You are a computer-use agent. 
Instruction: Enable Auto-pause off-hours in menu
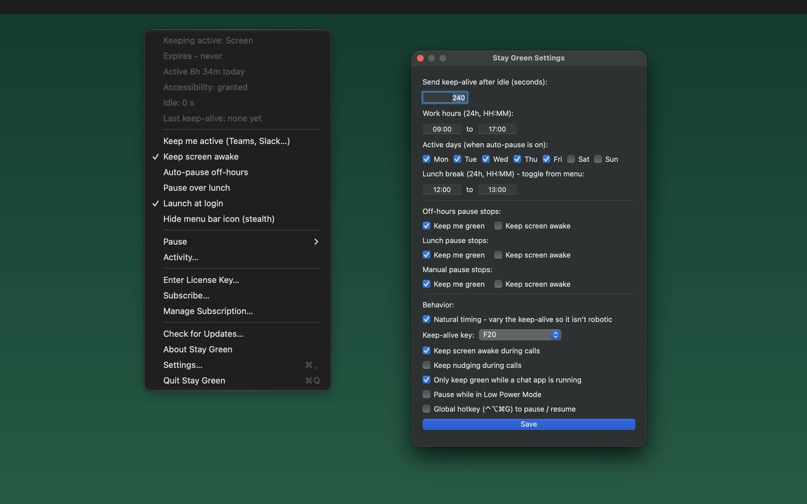(x=238, y=172)
